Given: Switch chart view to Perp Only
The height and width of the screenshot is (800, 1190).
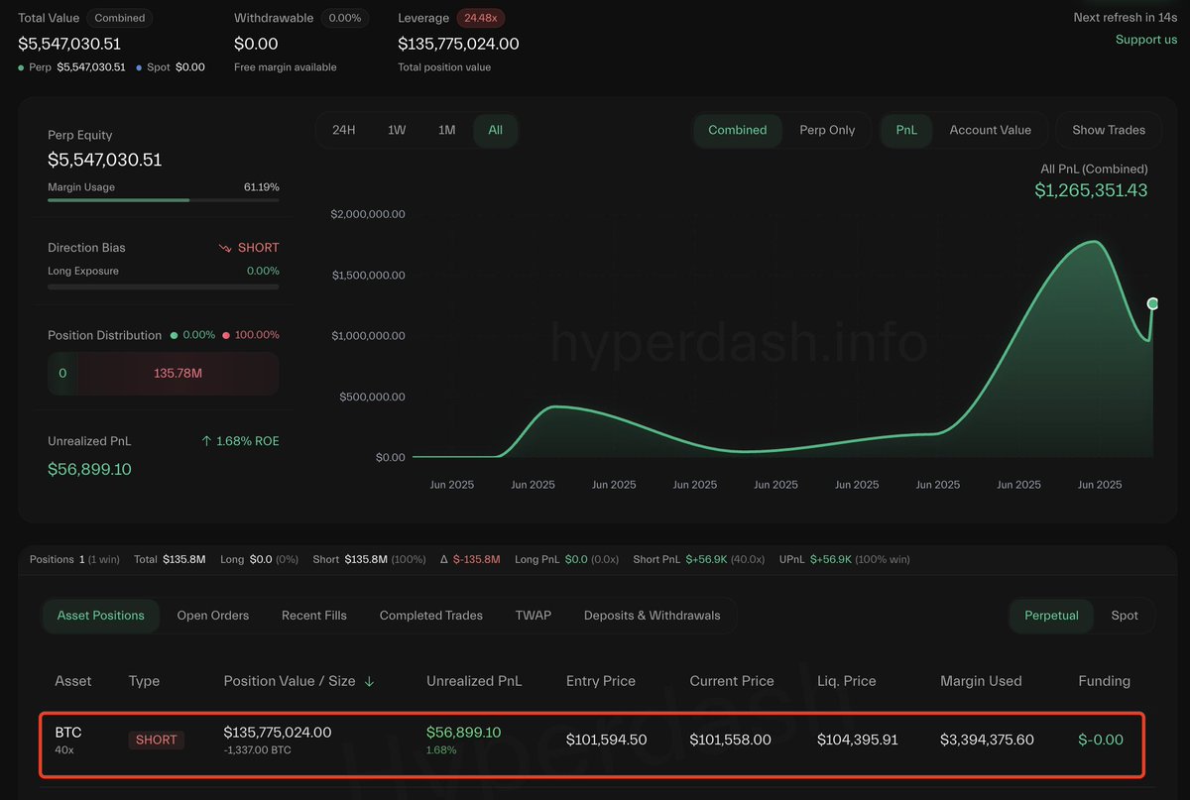Looking at the screenshot, I should coord(828,130).
